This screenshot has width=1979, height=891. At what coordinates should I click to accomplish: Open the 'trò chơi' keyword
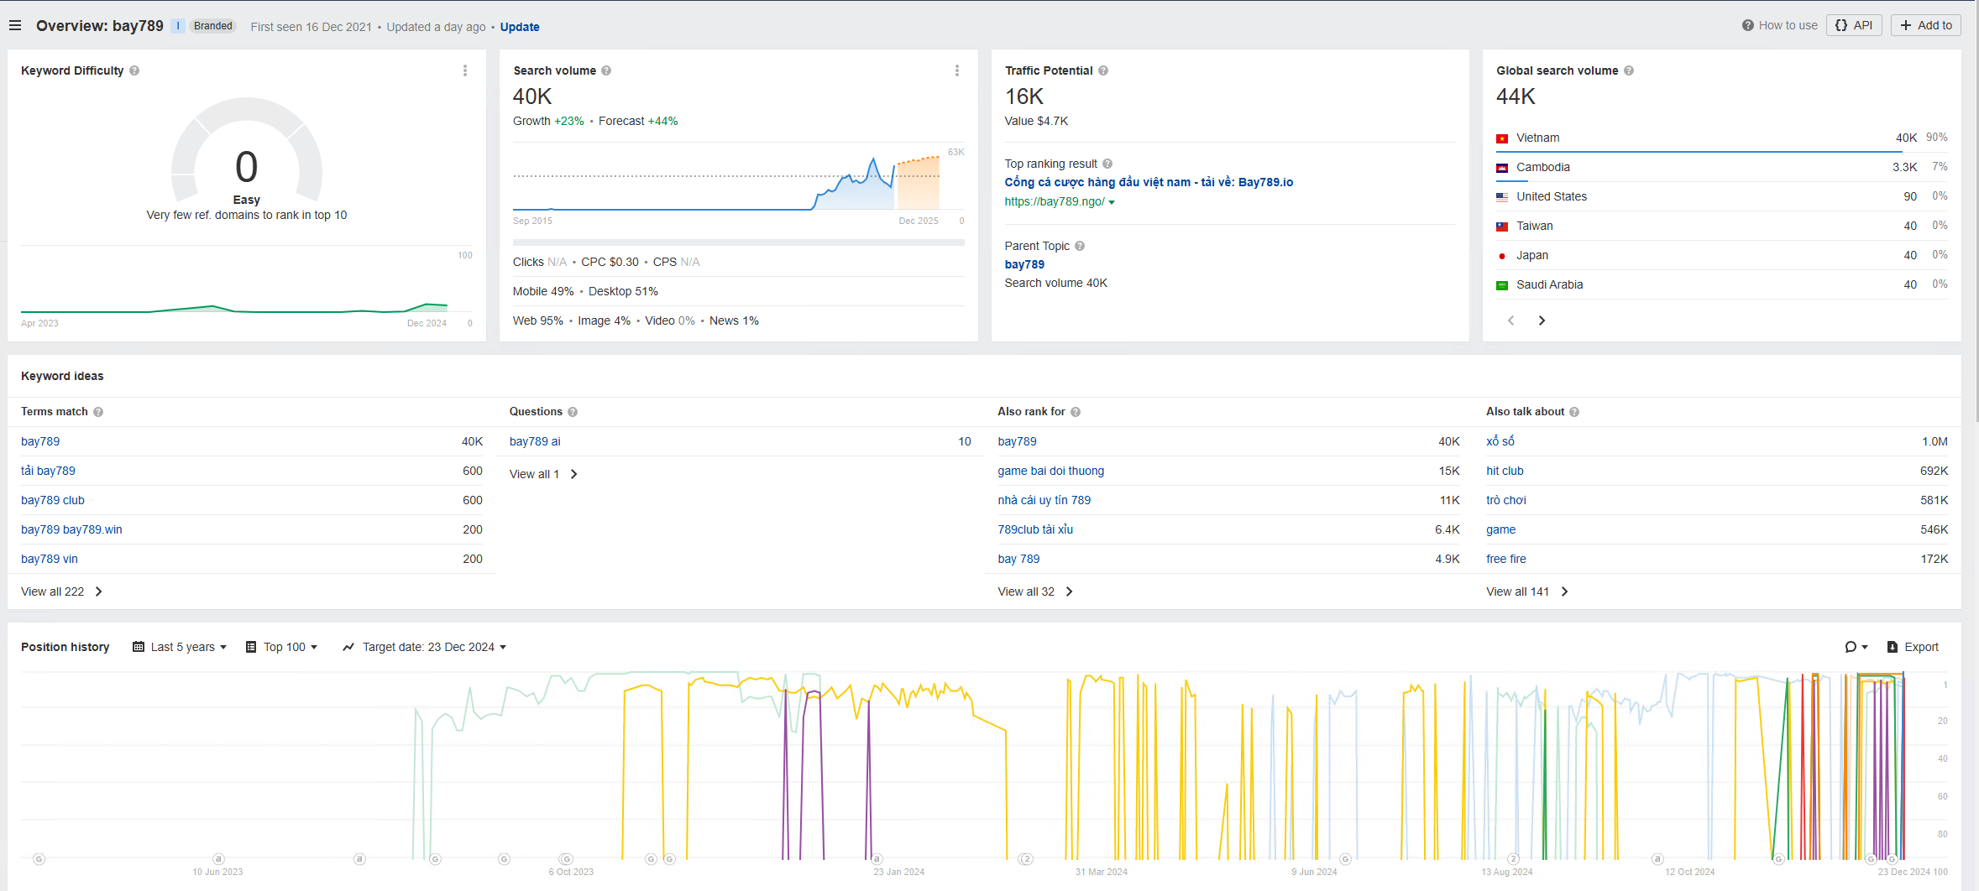point(1506,500)
